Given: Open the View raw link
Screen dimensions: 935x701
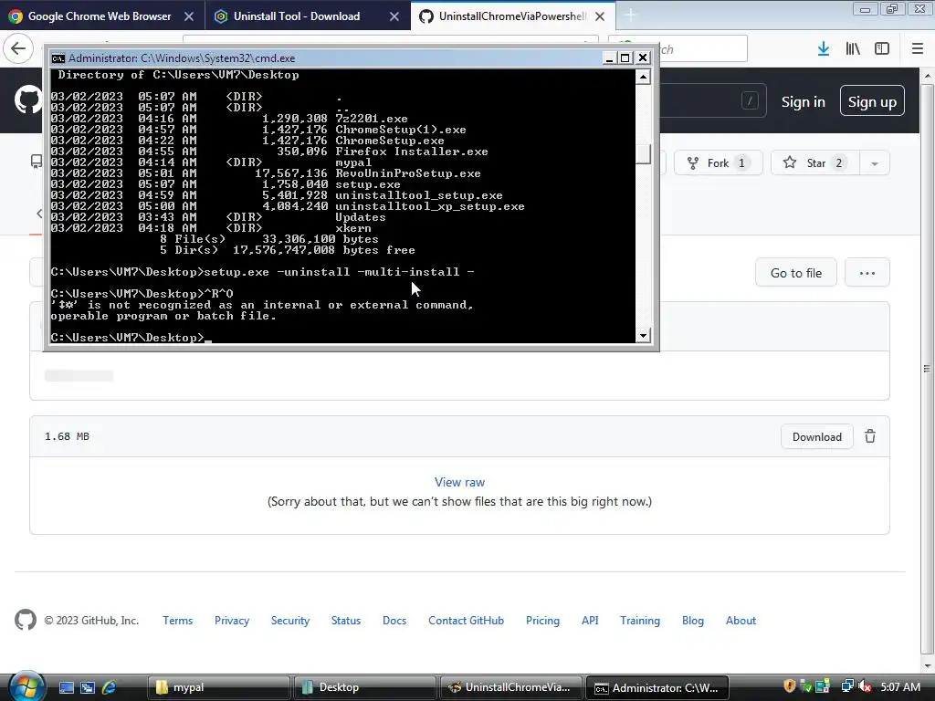Looking at the screenshot, I should (x=460, y=482).
